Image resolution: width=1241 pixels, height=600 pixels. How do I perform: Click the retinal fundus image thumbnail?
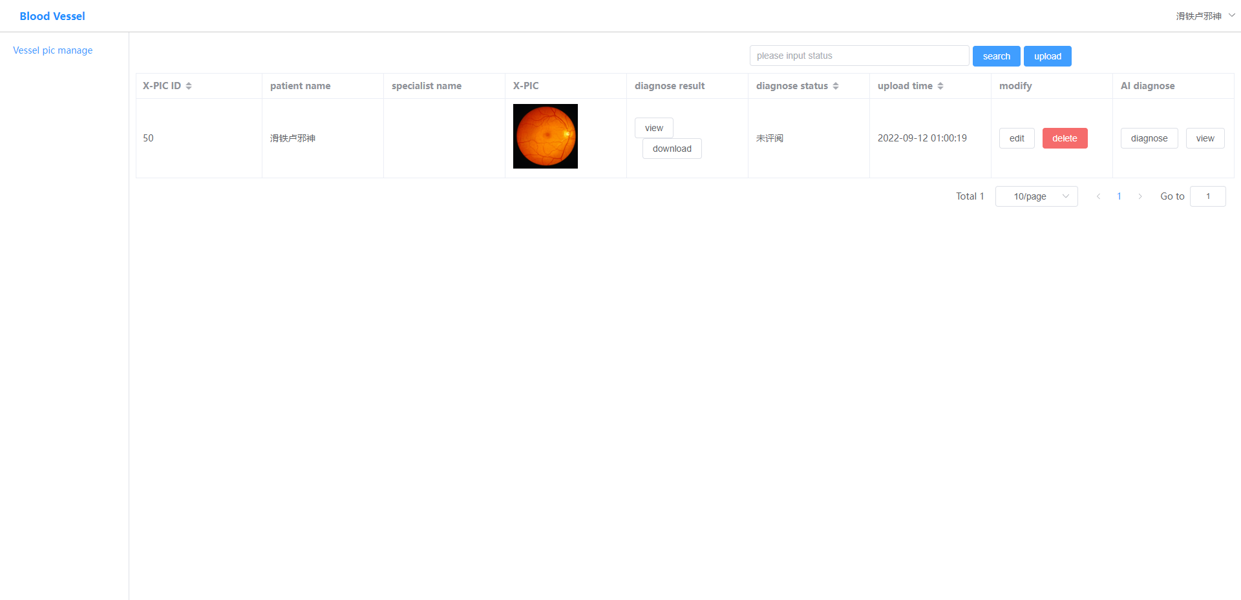click(545, 136)
